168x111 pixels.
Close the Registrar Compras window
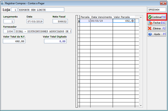(163, 3)
